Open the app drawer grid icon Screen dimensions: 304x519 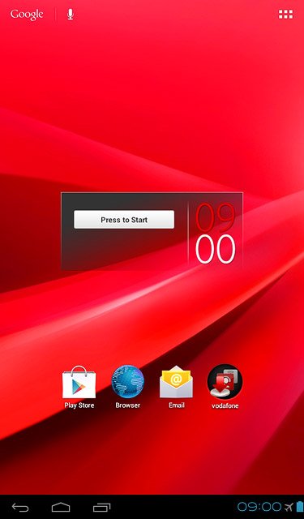click(x=285, y=15)
